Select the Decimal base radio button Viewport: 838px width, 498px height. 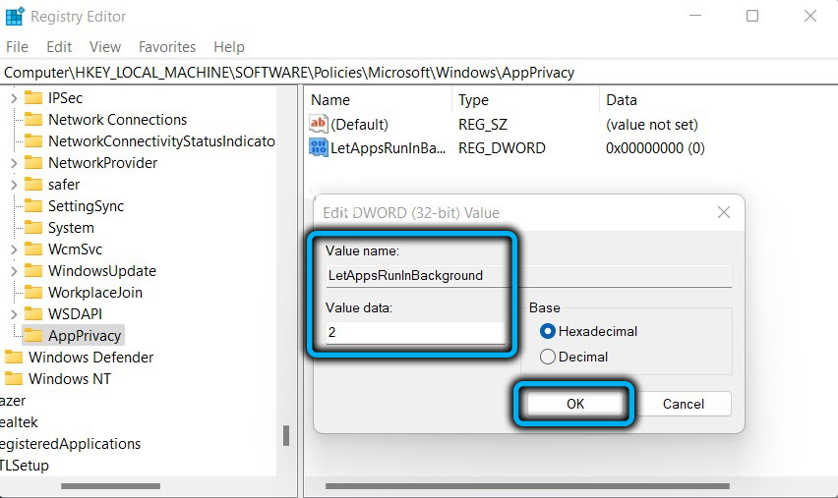(x=548, y=358)
